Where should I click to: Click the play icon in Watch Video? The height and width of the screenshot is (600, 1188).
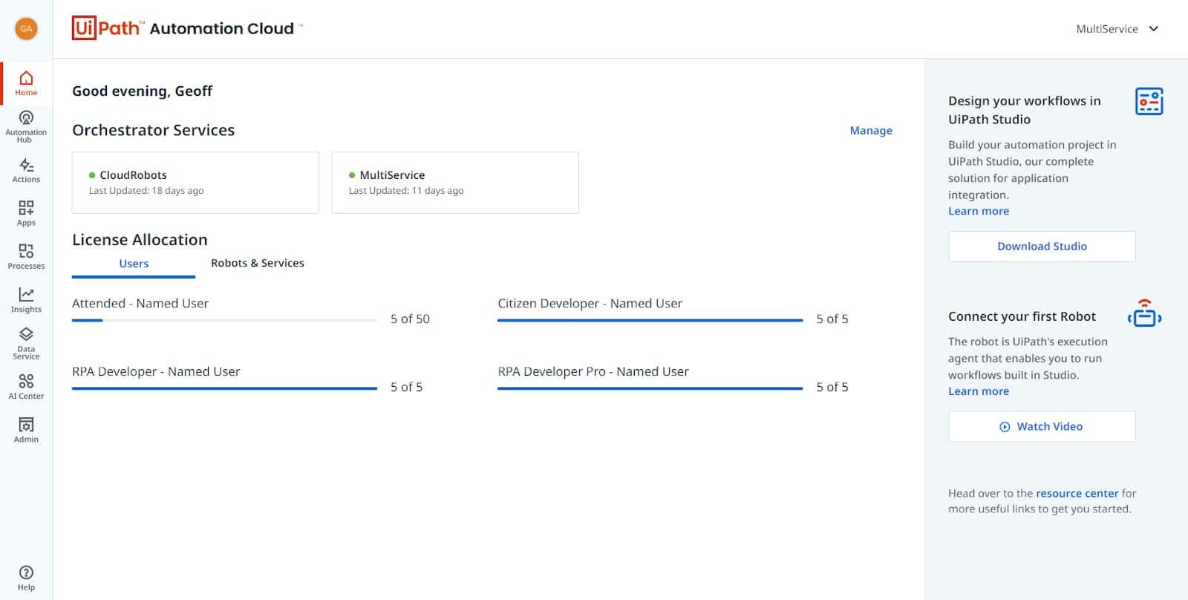point(1005,427)
